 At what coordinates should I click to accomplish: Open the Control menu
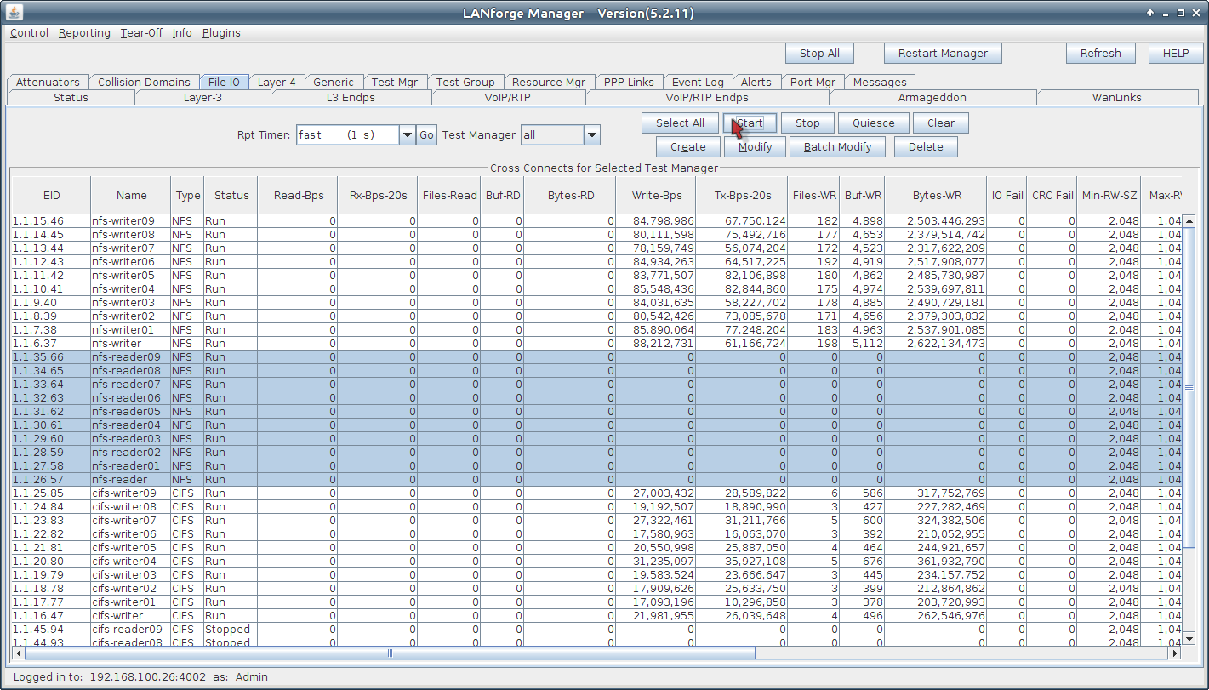29,33
